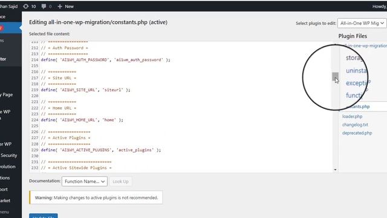Click the code editor scrollbar thumb
Screen dimensions: 387x218
pyautogui.click(x=335, y=76)
